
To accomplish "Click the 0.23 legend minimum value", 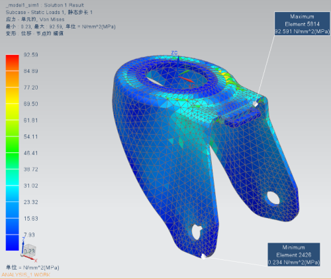I will click(x=29, y=251).
